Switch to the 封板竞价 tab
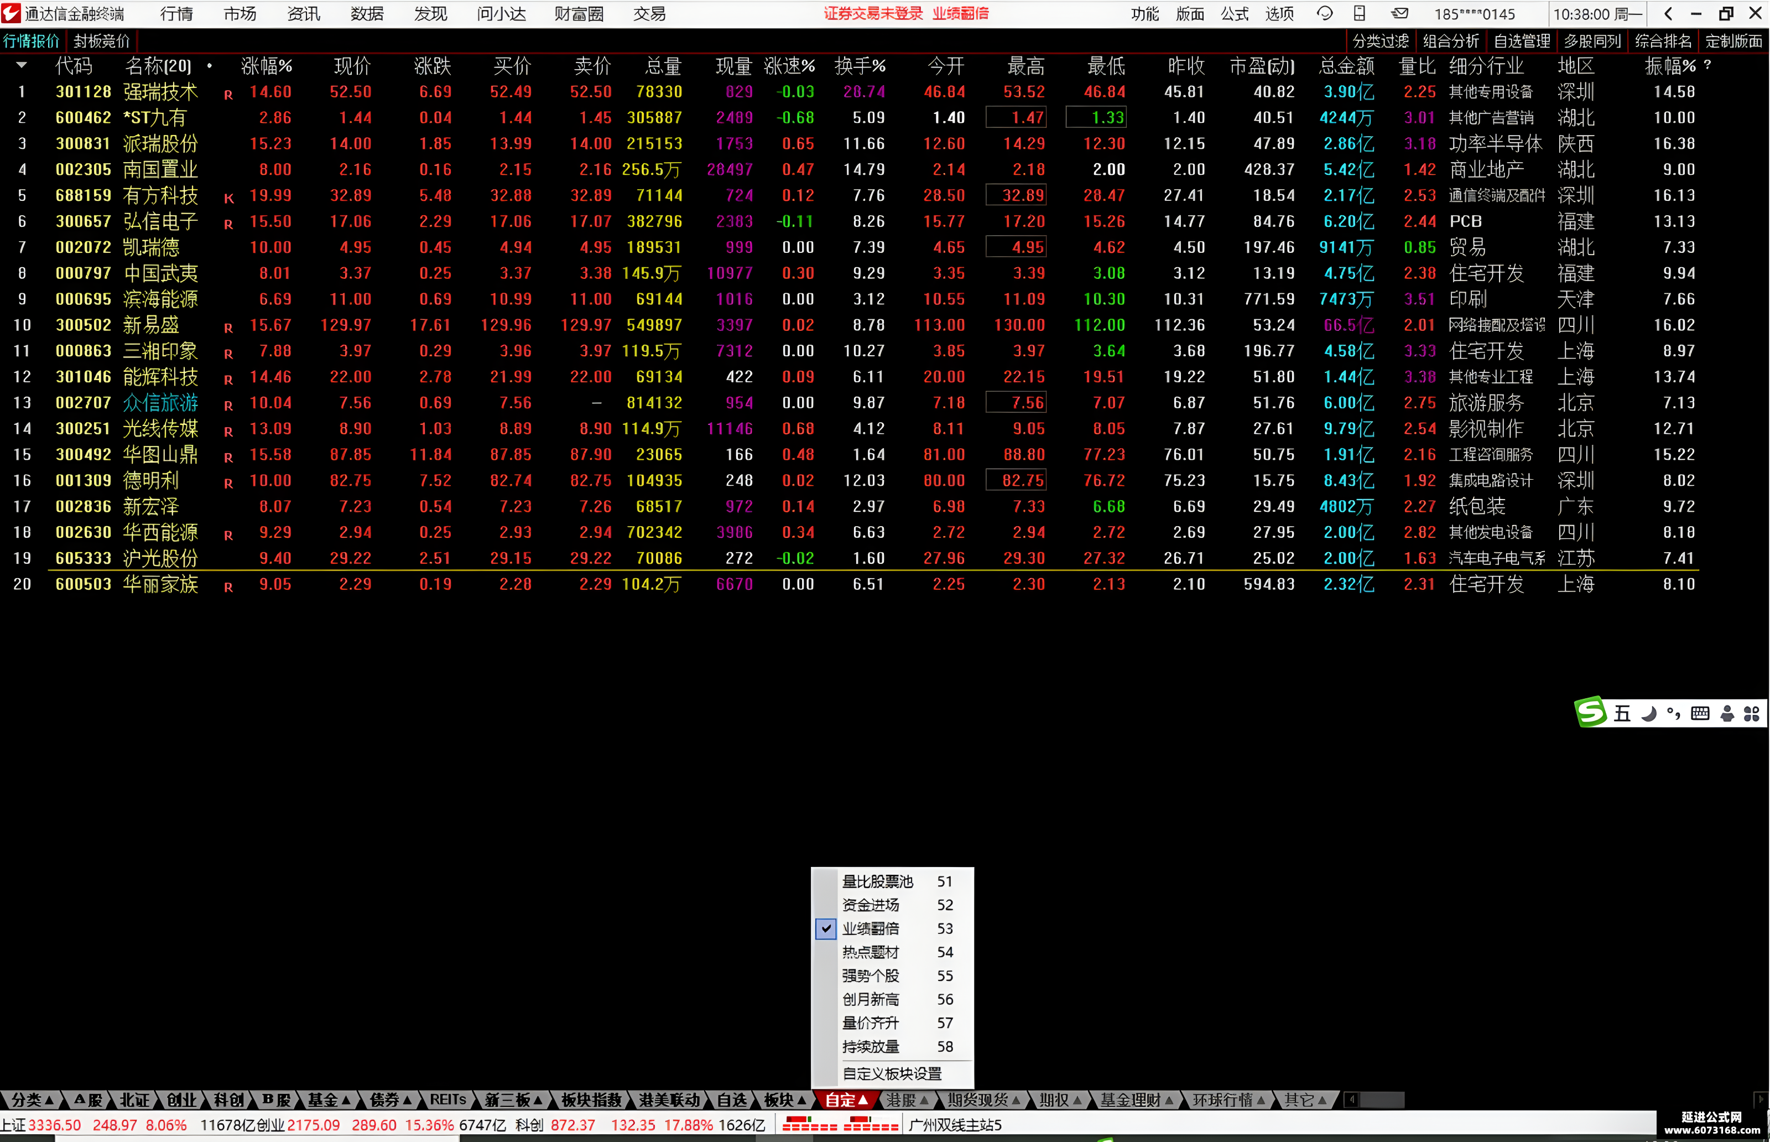1770x1142 pixels. [x=102, y=41]
